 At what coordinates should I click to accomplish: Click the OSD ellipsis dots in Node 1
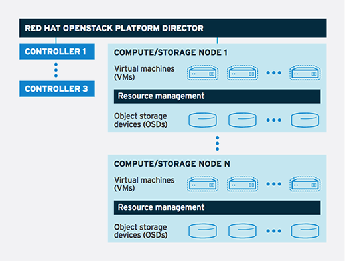point(274,120)
